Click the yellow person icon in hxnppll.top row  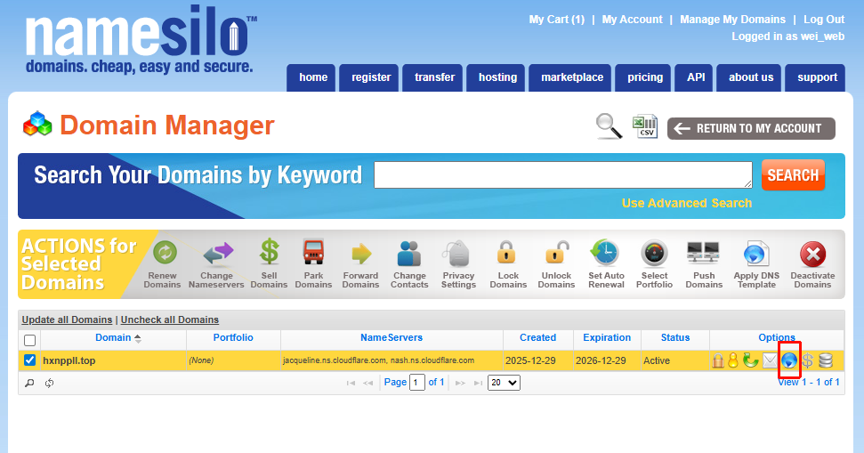pyautogui.click(x=733, y=360)
